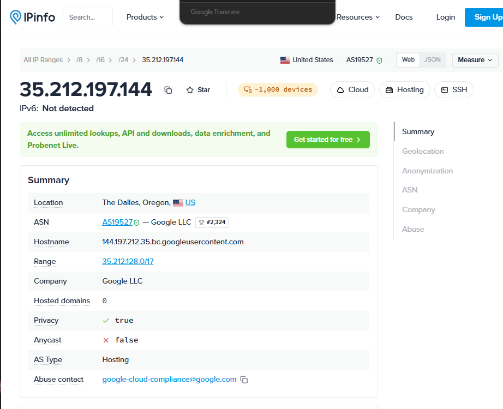Open AS19527 link in ASN row
Viewport: 503px width, 409px height.
click(117, 222)
